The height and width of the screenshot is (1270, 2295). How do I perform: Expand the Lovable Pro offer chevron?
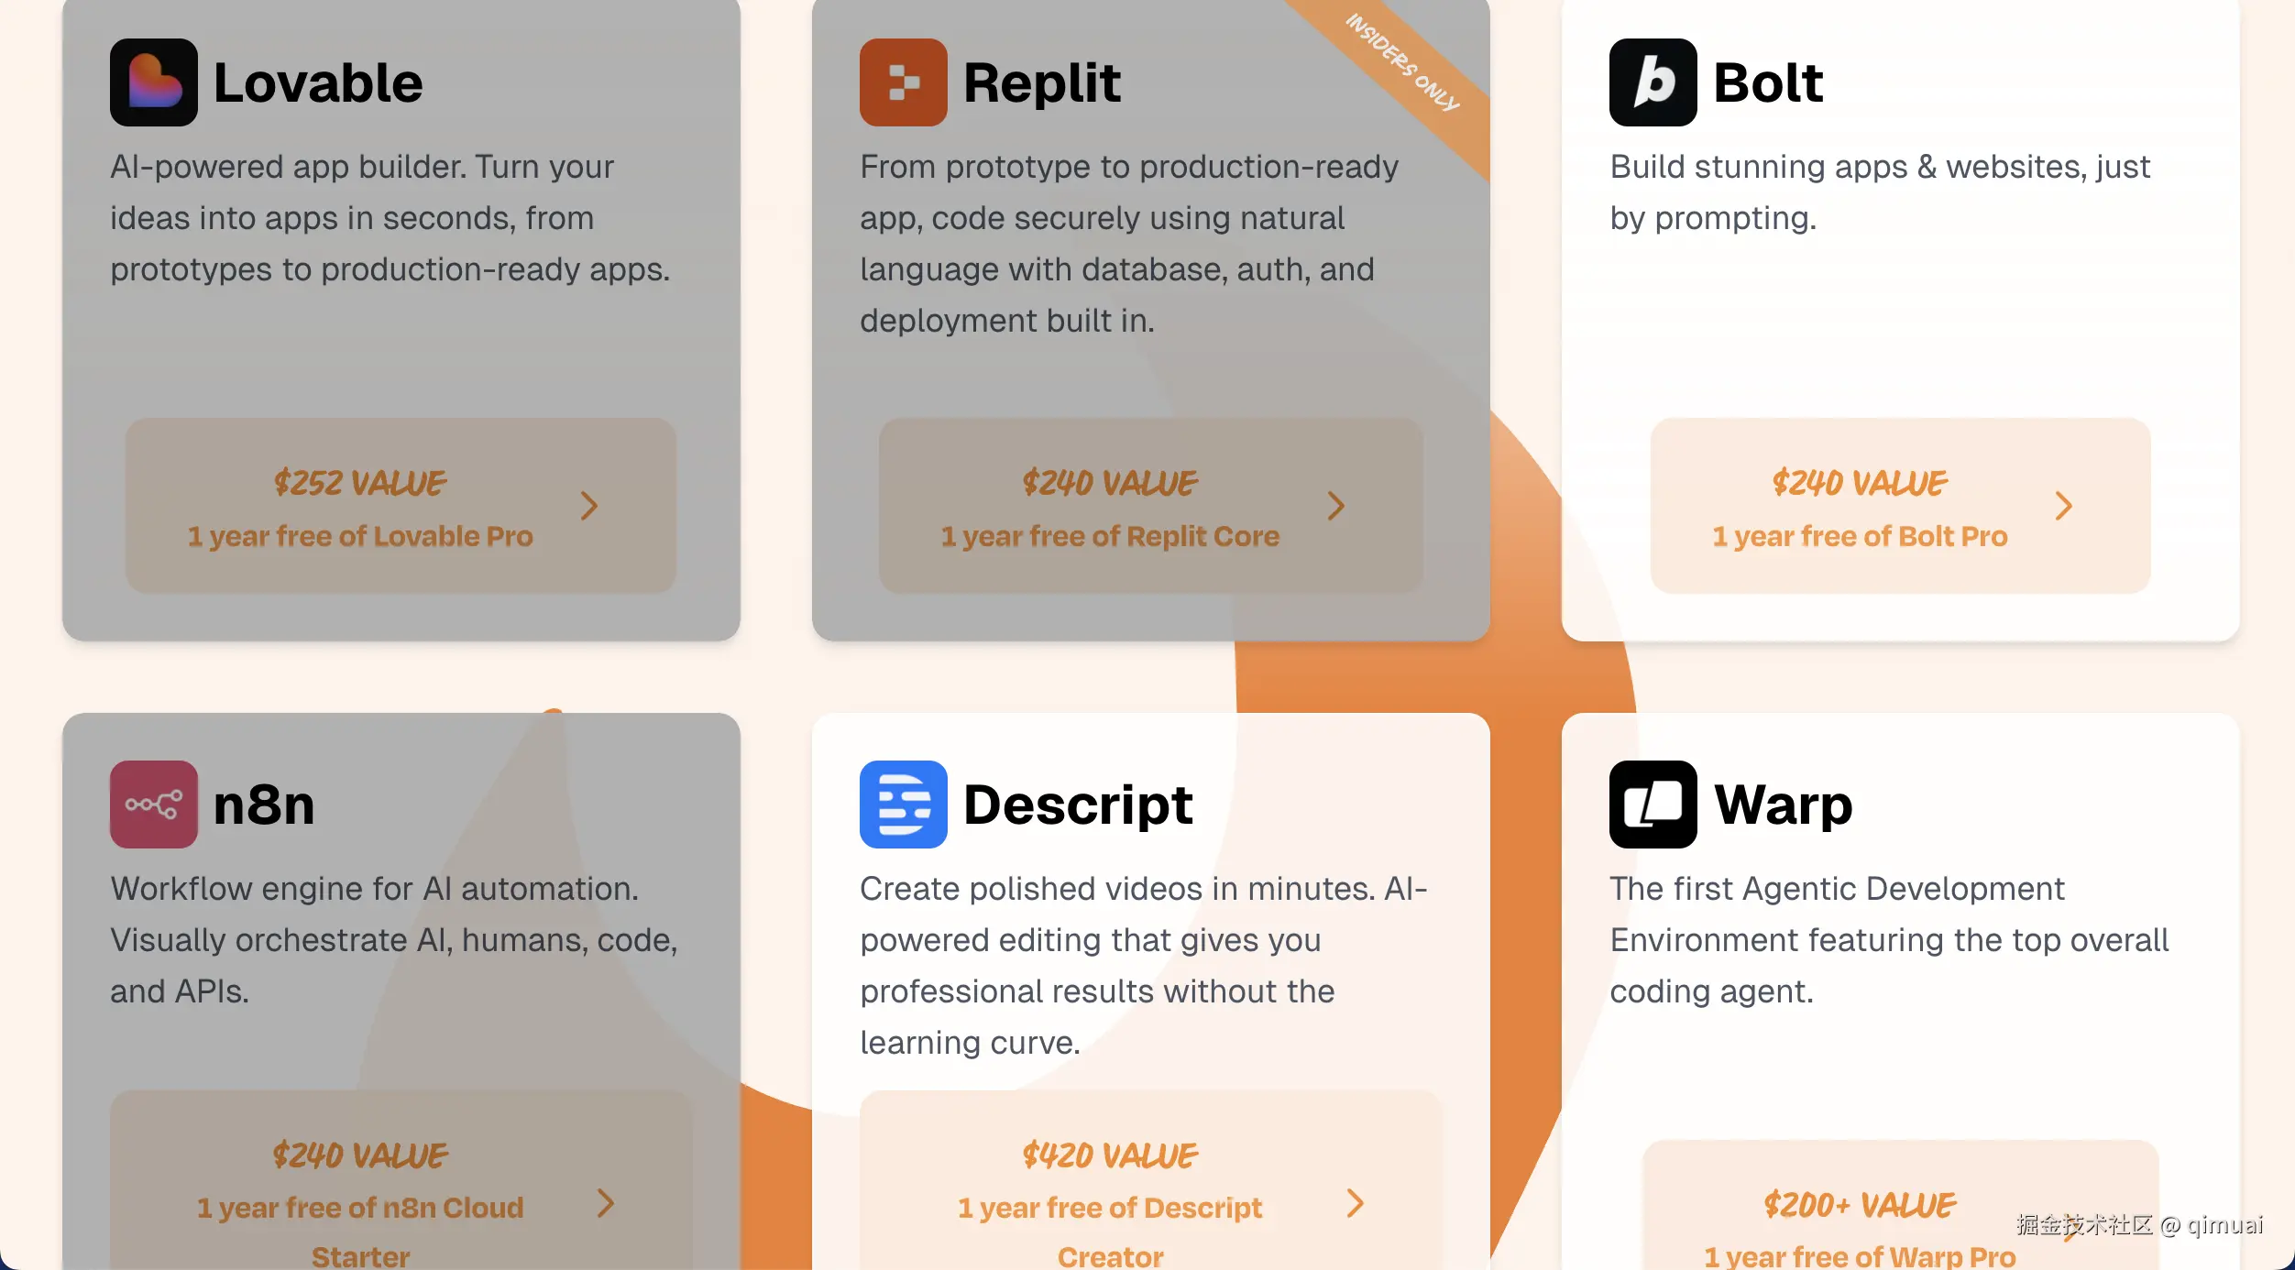pos(589,506)
